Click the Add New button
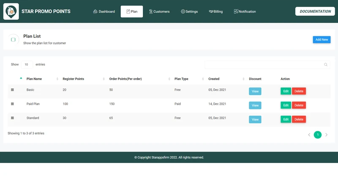This screenshot has width=338, height=190. pos(322,40)
